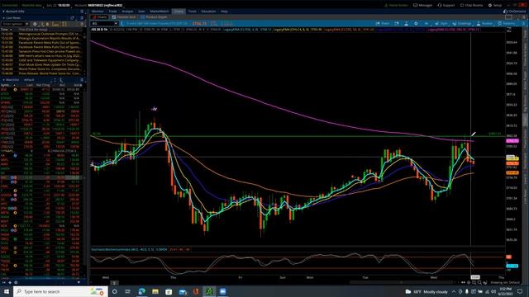529x297 pixels.
Task: Open the Watchlist gadget menu icon
Action: coord(82,80)
